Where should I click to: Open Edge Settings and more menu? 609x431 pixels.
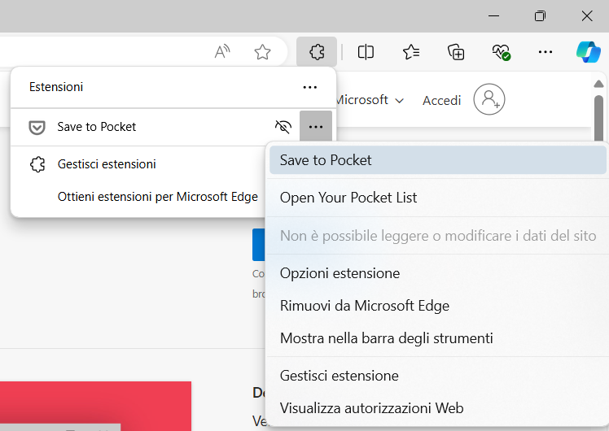tap(545, 51)
